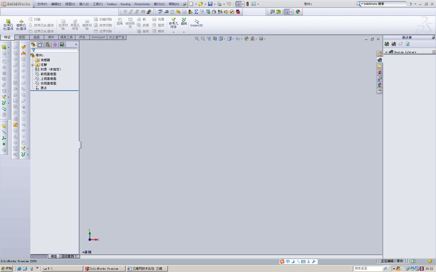Screen dimensions: 436x272
Task: Click the SolidWorks Premium taskbar button
Action: [x=105, y=269]
